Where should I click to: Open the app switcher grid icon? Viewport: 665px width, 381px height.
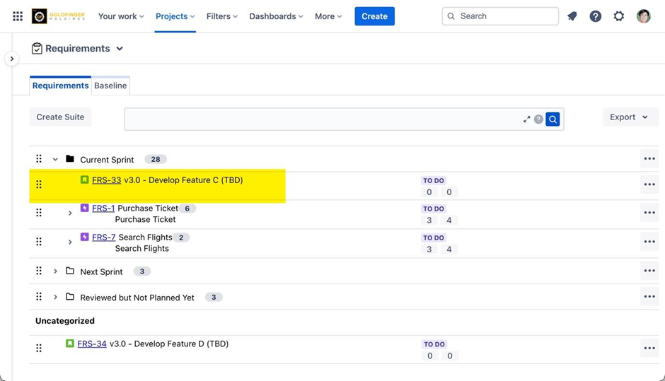pyautogui.click(x=18, y=16)
